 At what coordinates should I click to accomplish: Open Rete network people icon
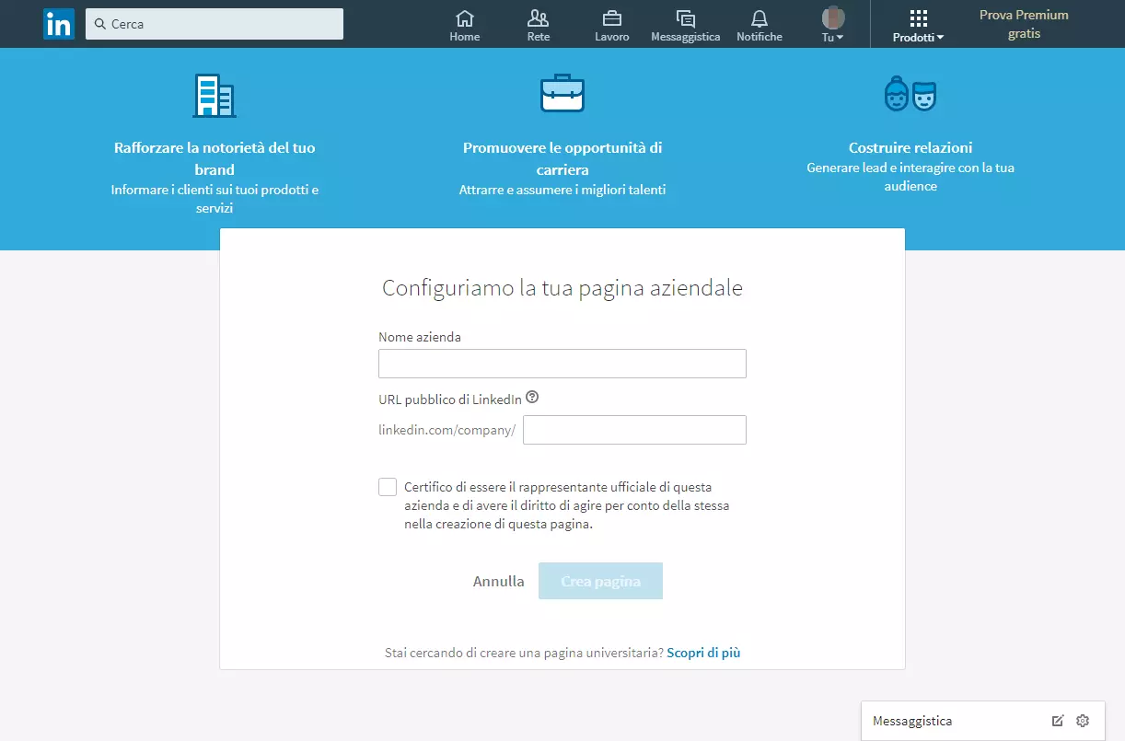539,18
